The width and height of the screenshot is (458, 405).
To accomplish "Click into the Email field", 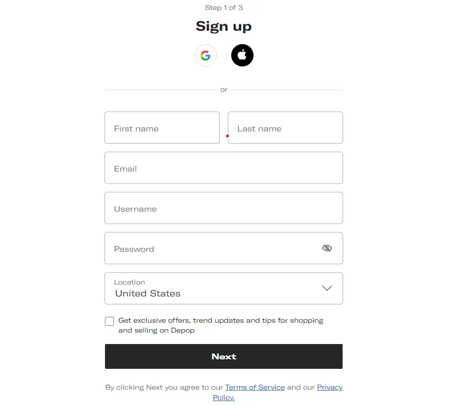I will [223, 168].
